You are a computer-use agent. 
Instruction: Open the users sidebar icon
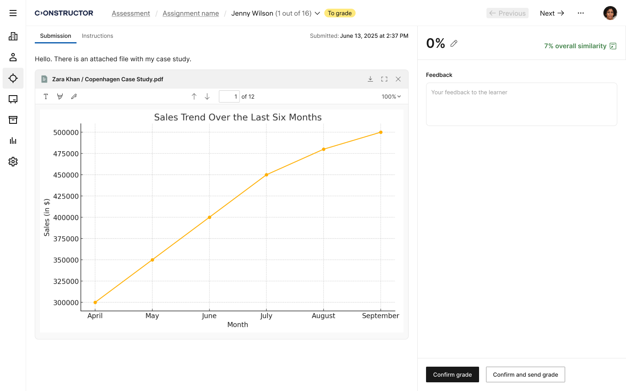(13, 57)
